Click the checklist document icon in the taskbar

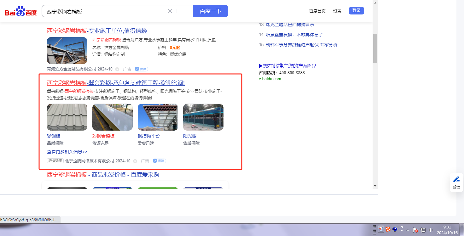(381, 229)
